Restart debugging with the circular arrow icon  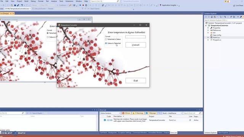[86, 5]
